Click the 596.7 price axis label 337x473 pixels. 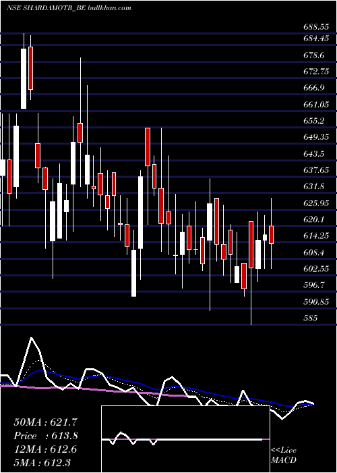point(313,284)
